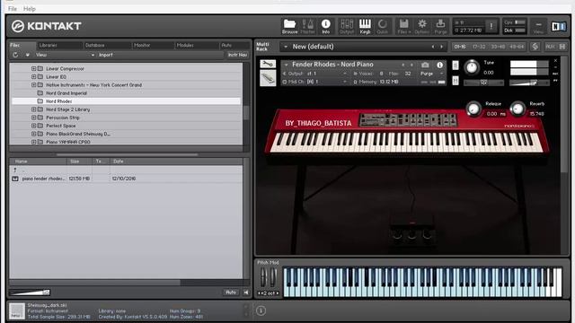
Task: Select MIDI page 17-32 button
Action: [x=479, y=47]
